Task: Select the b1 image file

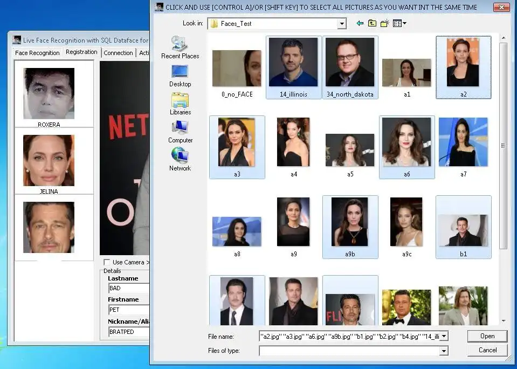Action: [463, 227]
